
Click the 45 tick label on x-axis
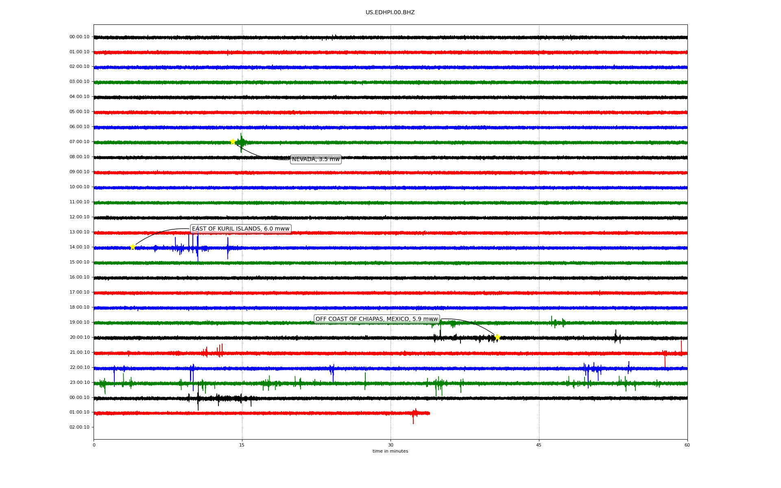tap(539, 445)
